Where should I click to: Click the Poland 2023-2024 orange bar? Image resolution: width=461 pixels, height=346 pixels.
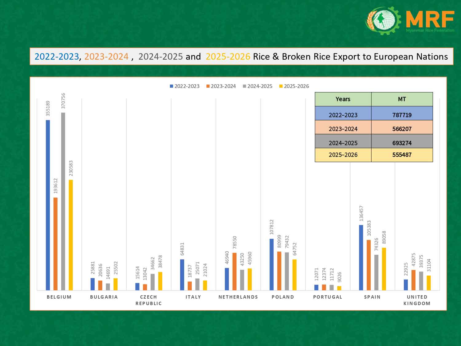coord(279,271)
